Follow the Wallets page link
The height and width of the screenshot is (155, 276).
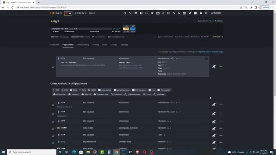[x=217, y=52]
